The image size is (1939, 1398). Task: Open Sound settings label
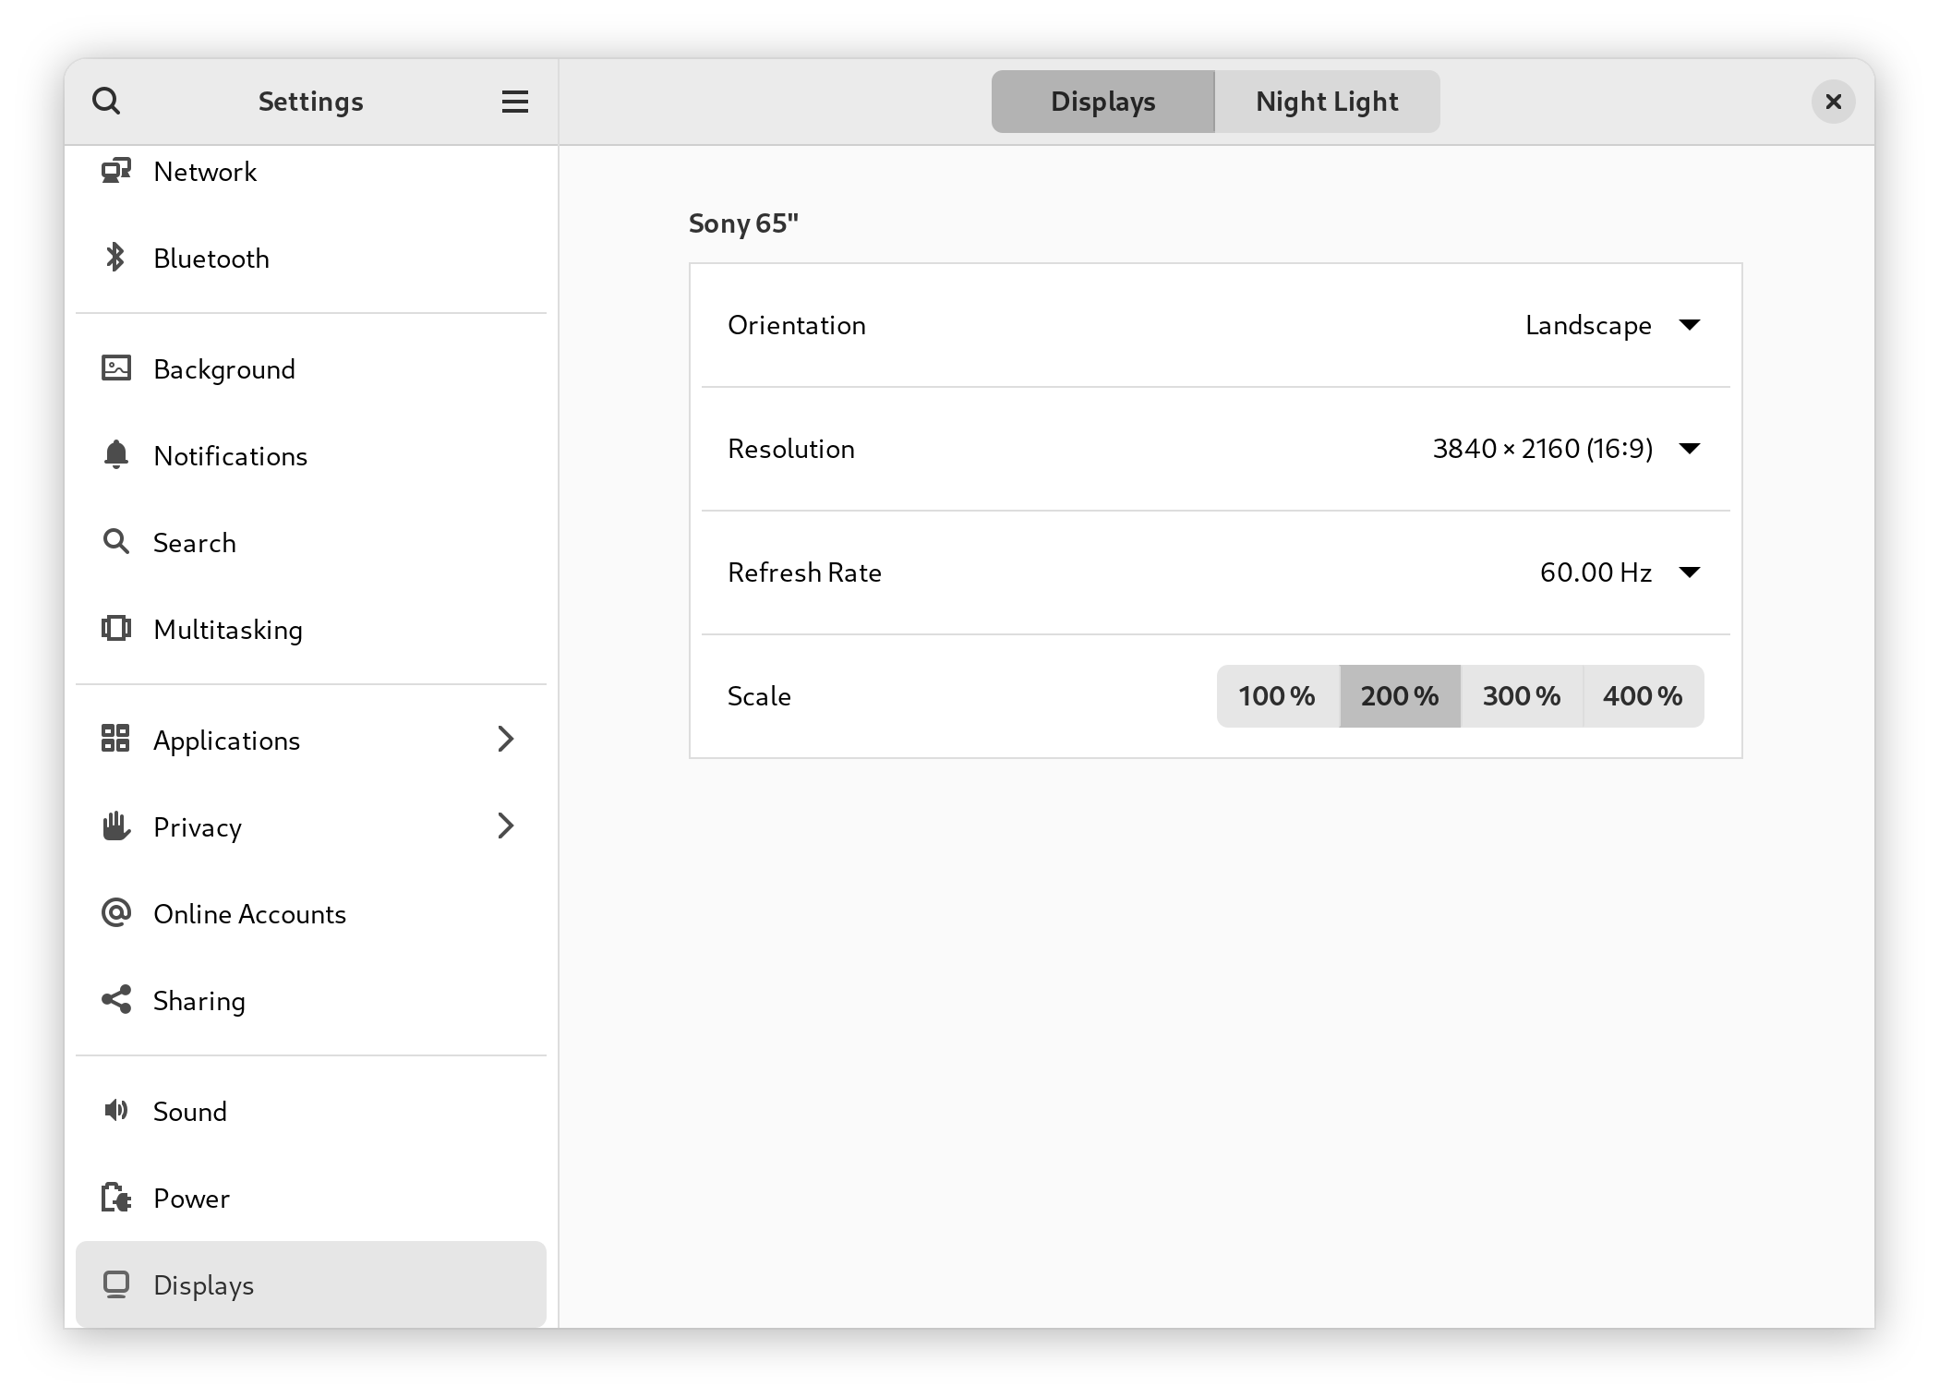pyautogui.click(x=190, y=1112)
